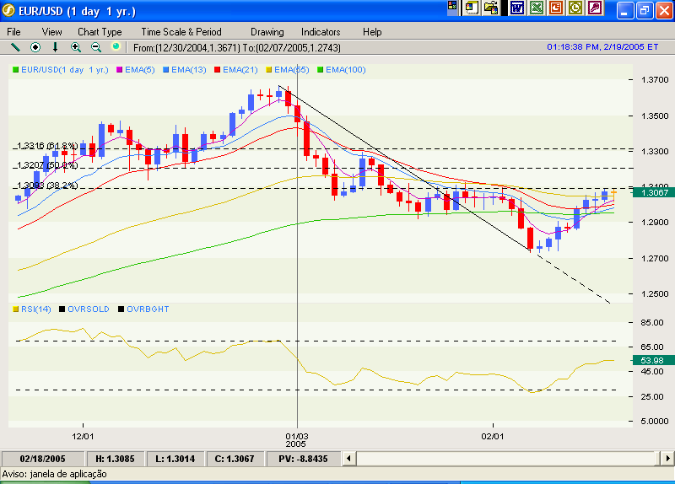This screenshot has height=484, width=675.
Task: Open the Help menu
Action: point(372,32)
